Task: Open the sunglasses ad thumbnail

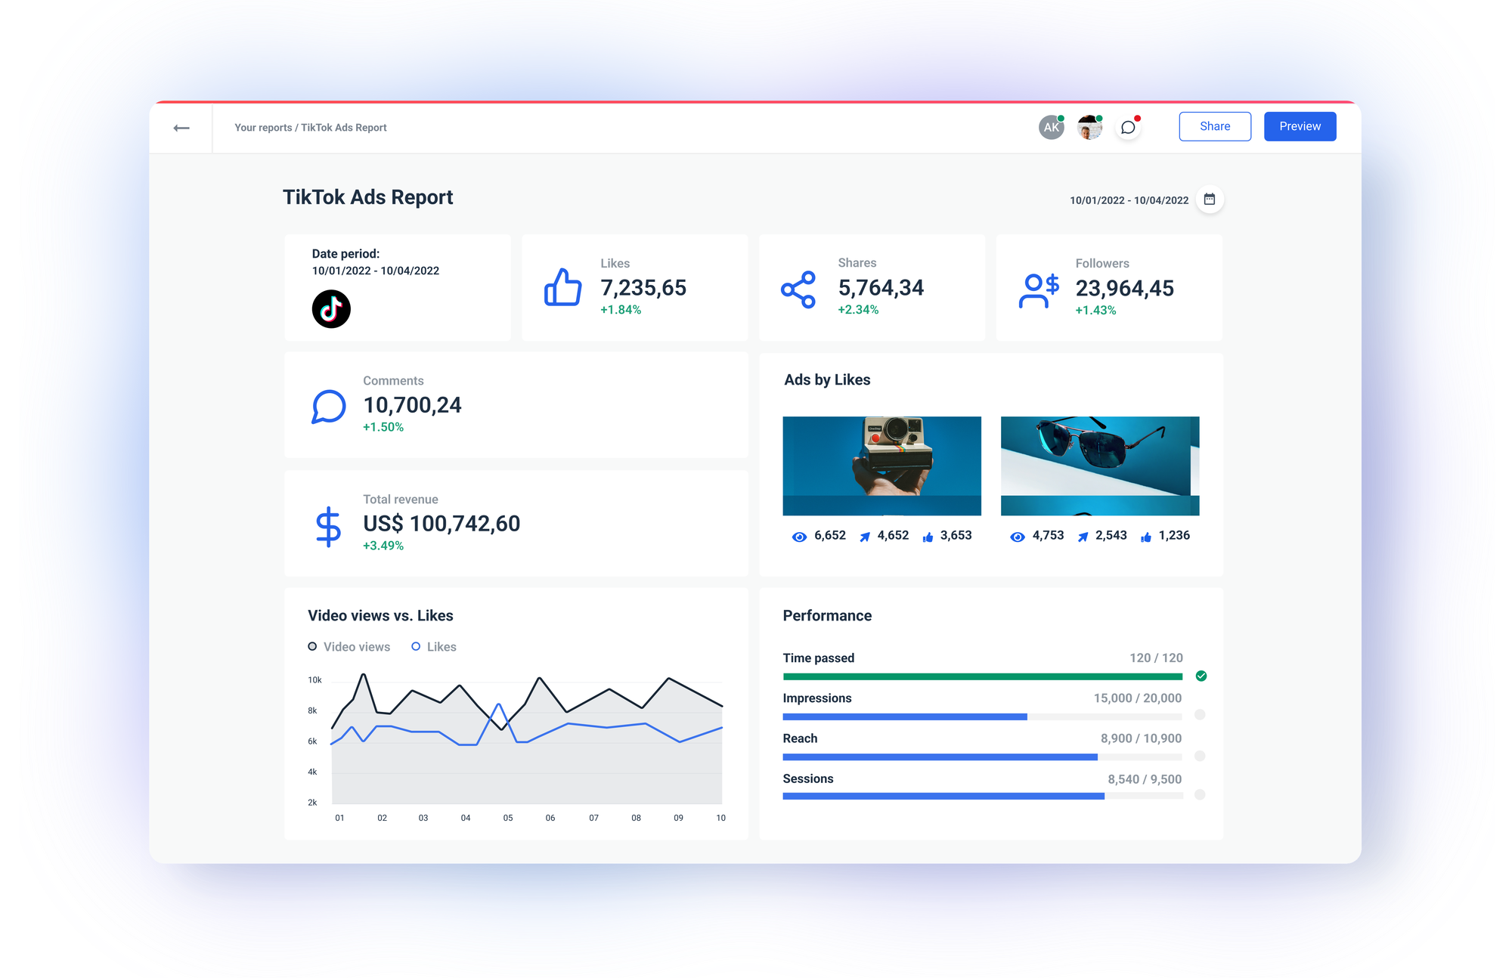Action: (1100, 466)
